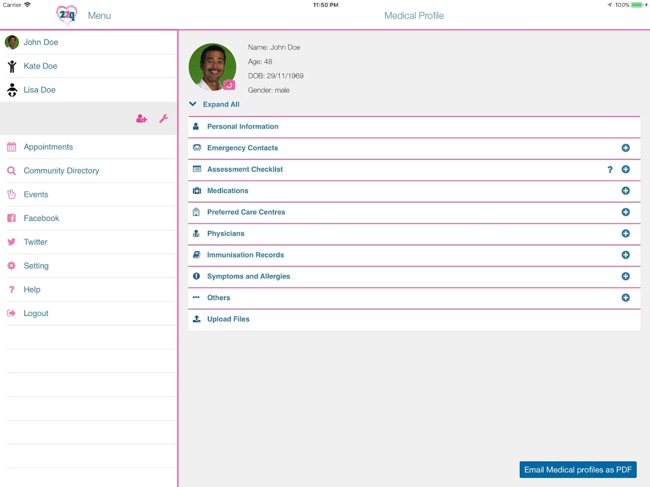
Task: Click the 'DOB: 29/11/1969' text
Action: coord(276,76)
